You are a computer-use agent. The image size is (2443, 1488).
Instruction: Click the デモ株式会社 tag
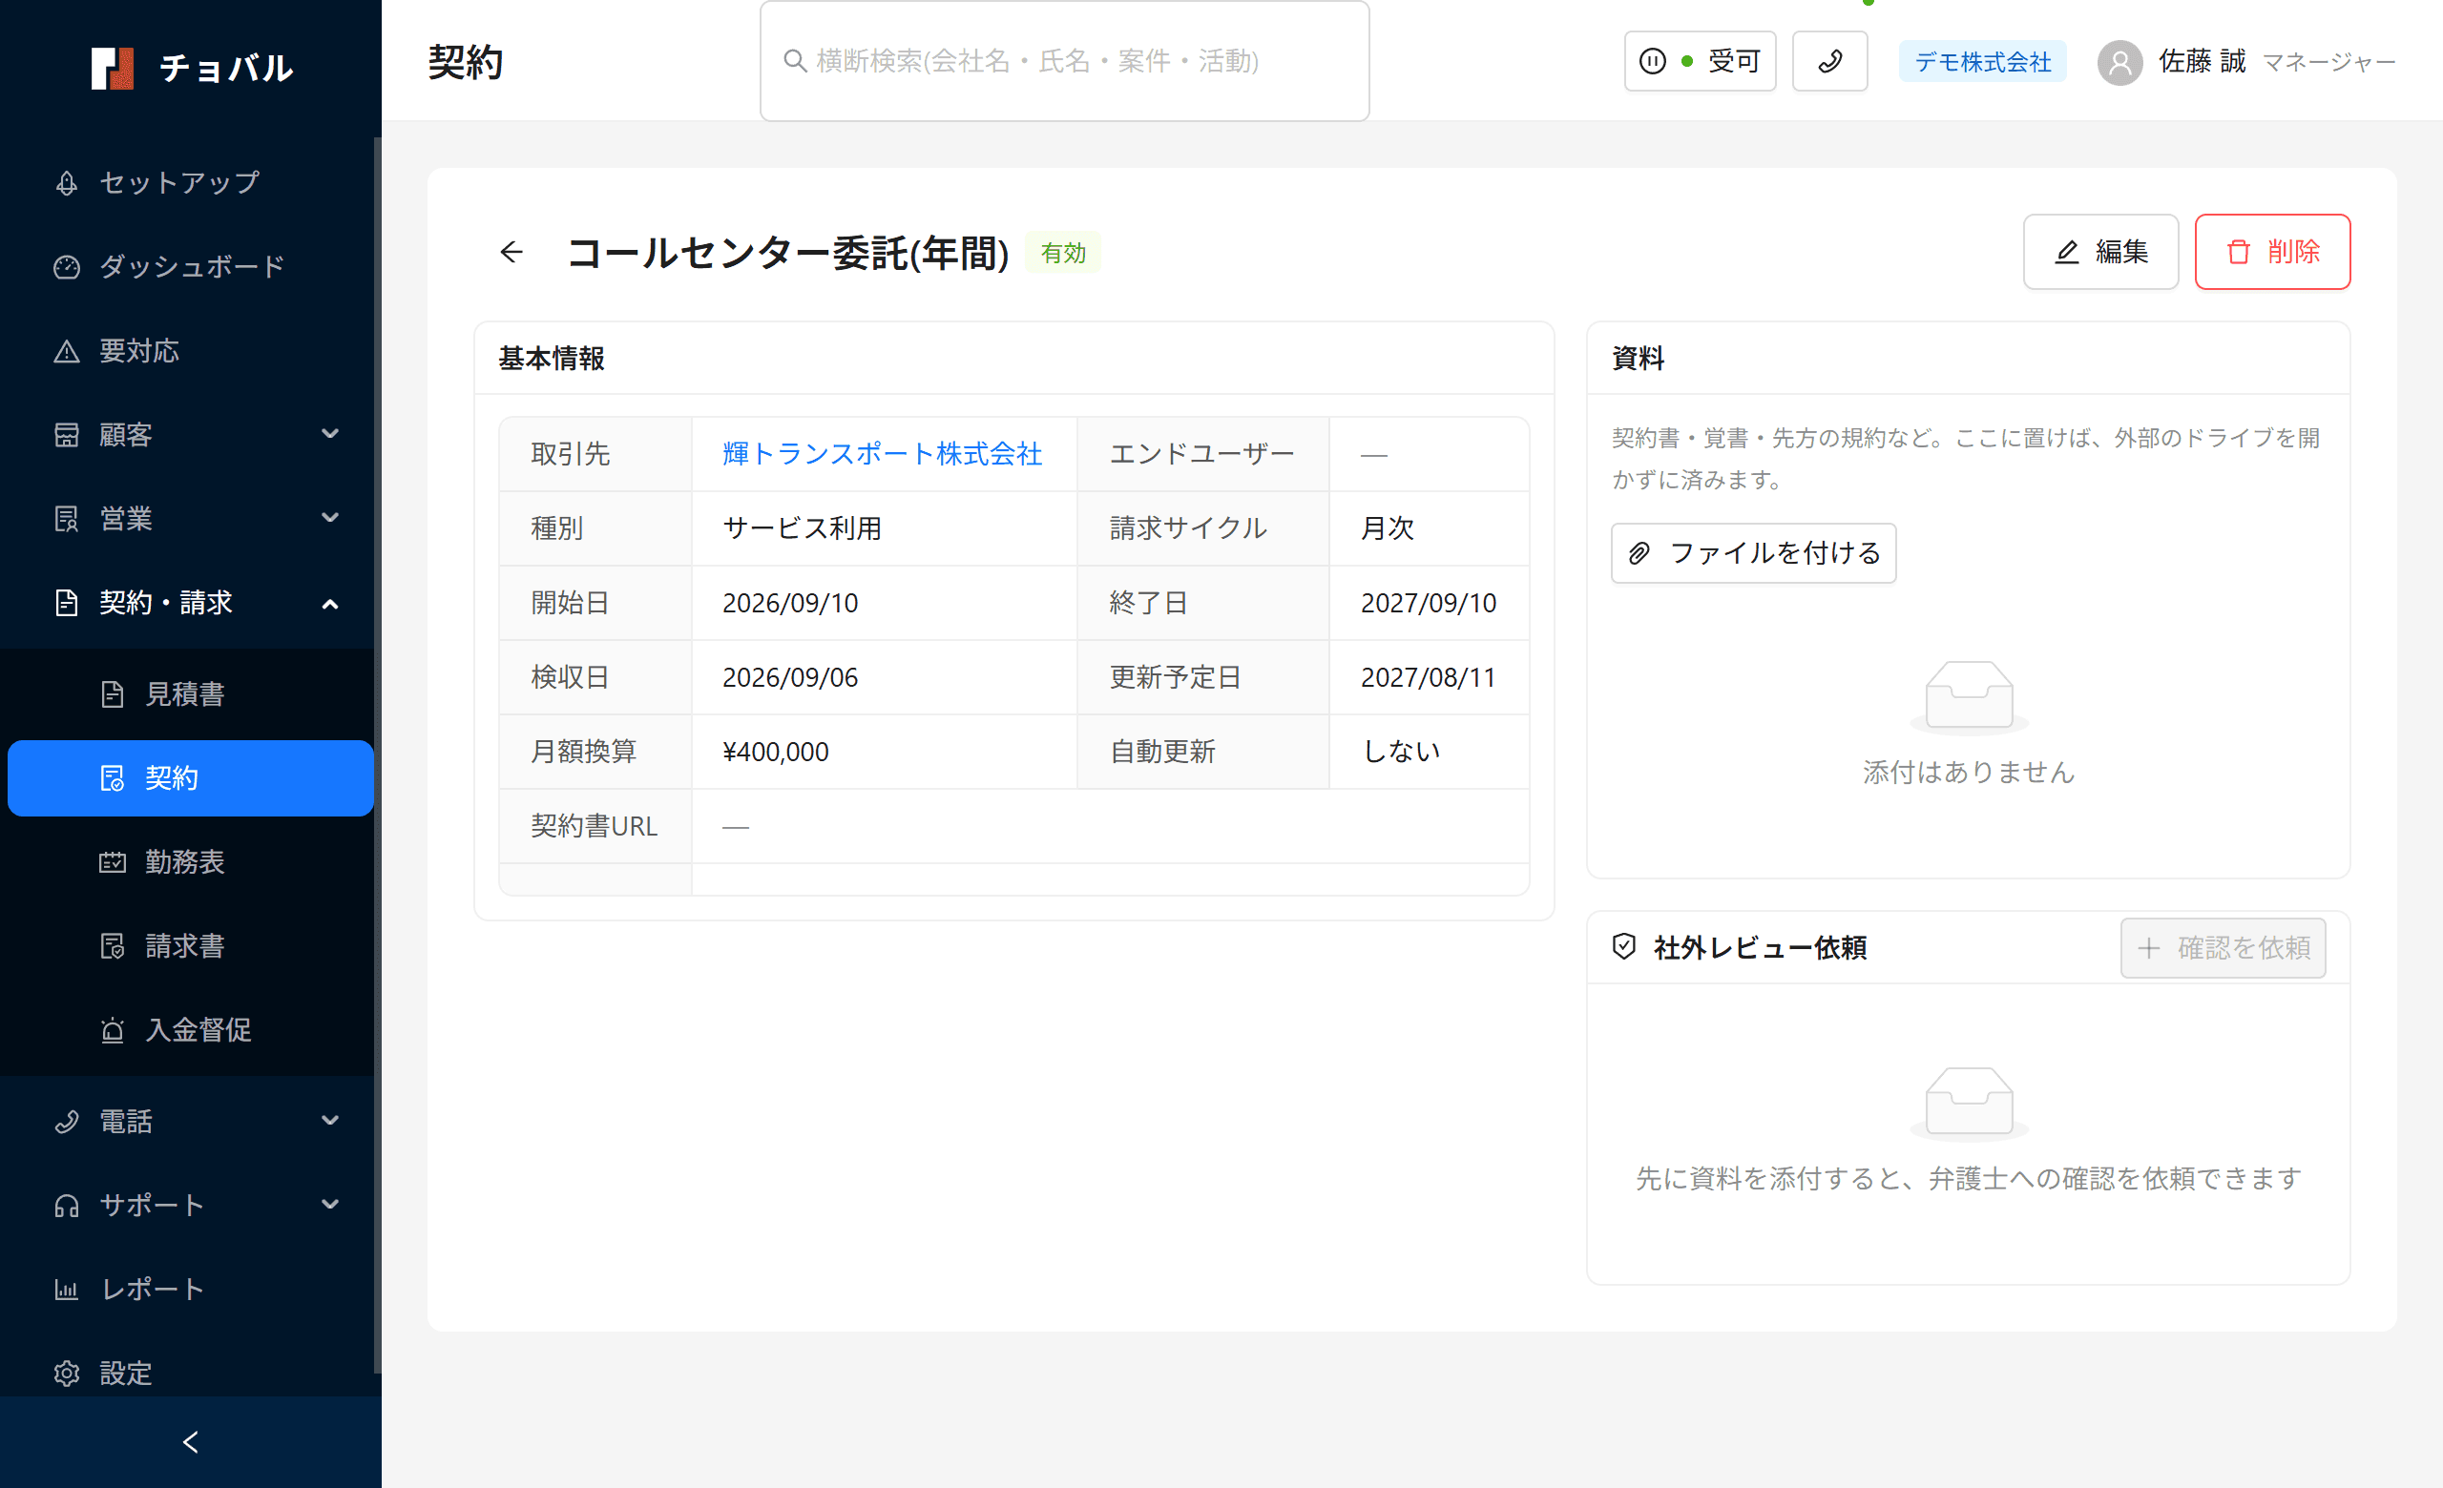point(1982,61)
